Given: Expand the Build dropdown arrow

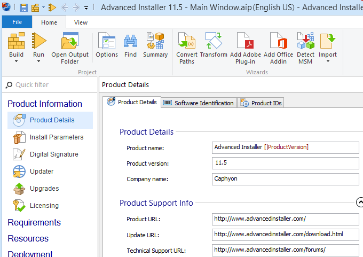Looking at the screenshot, I should pos(16,61).
